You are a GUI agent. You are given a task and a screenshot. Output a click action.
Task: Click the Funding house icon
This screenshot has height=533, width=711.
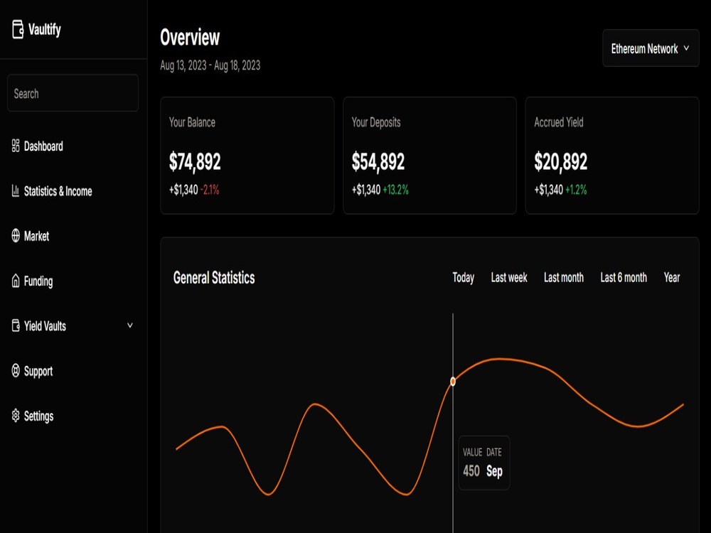point(16,281)
